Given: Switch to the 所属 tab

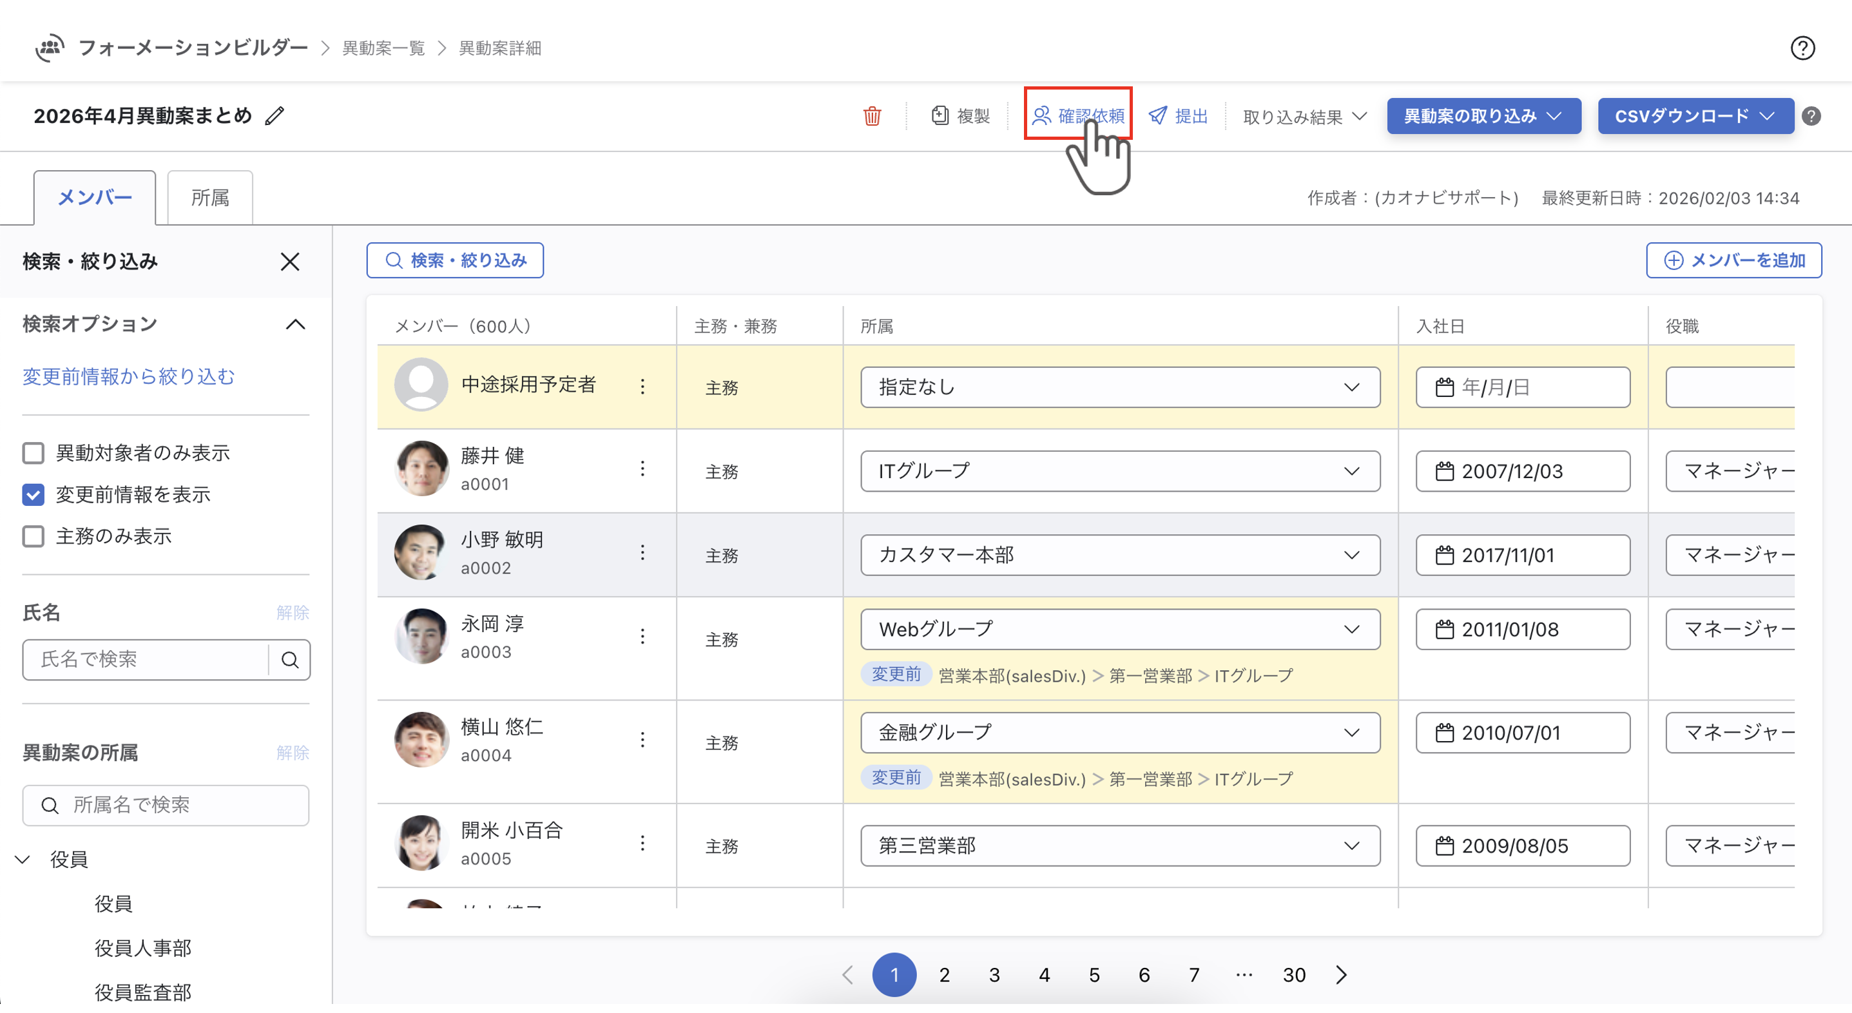Looking at the screenshot, I should click(210, 198).
